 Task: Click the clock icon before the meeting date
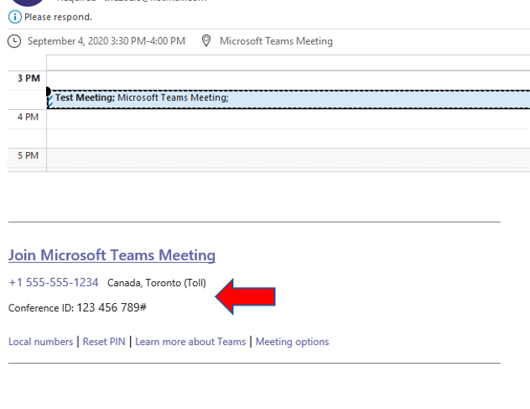pos(15,41)
